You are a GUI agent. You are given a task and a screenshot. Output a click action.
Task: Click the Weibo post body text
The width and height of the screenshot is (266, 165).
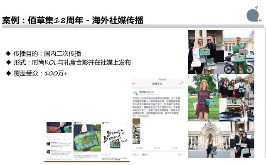tap(156, 107)
